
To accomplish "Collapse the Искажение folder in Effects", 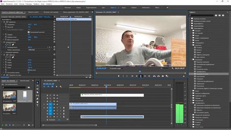I will coord(191,60).
